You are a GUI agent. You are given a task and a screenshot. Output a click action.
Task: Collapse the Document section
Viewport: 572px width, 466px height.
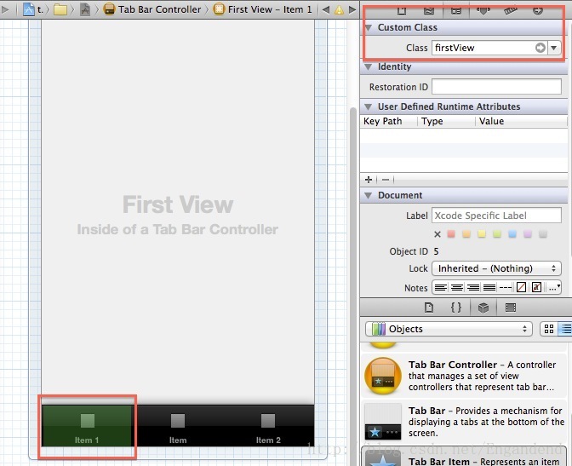click(x=369, y=195)
